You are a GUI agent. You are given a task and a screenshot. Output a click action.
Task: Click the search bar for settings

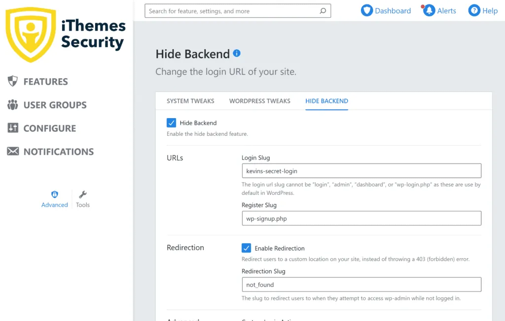click(238, 10)
